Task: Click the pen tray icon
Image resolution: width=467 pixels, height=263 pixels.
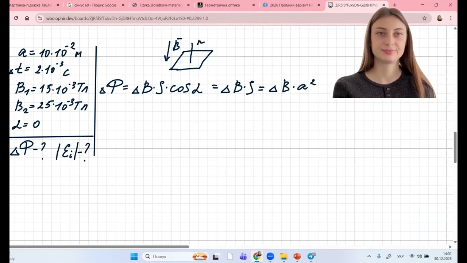Action: (389, 256)
